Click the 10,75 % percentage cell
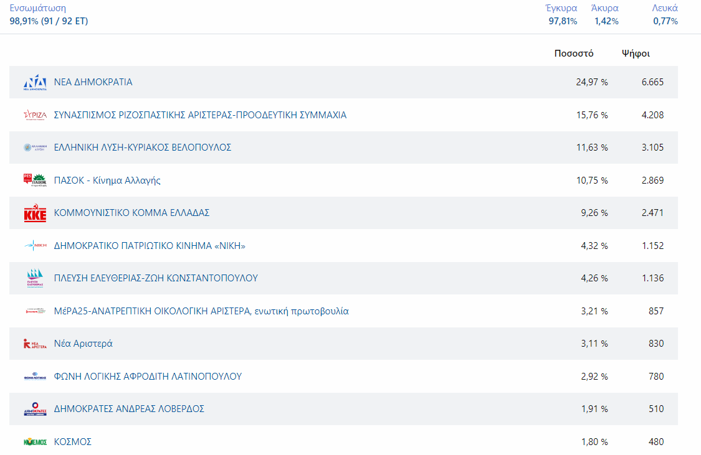The image size is (701, 455). tap(592, 181)
